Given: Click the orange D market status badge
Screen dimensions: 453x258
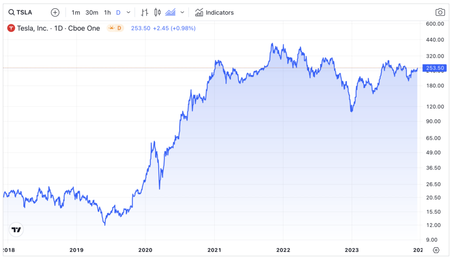Looking at the screenshot, I should pyautogui.click(x=115, y=28).
